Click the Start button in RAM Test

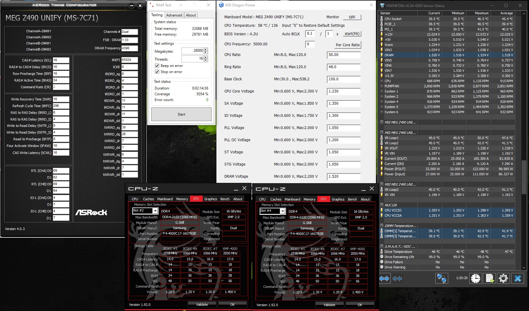(181, 114)
